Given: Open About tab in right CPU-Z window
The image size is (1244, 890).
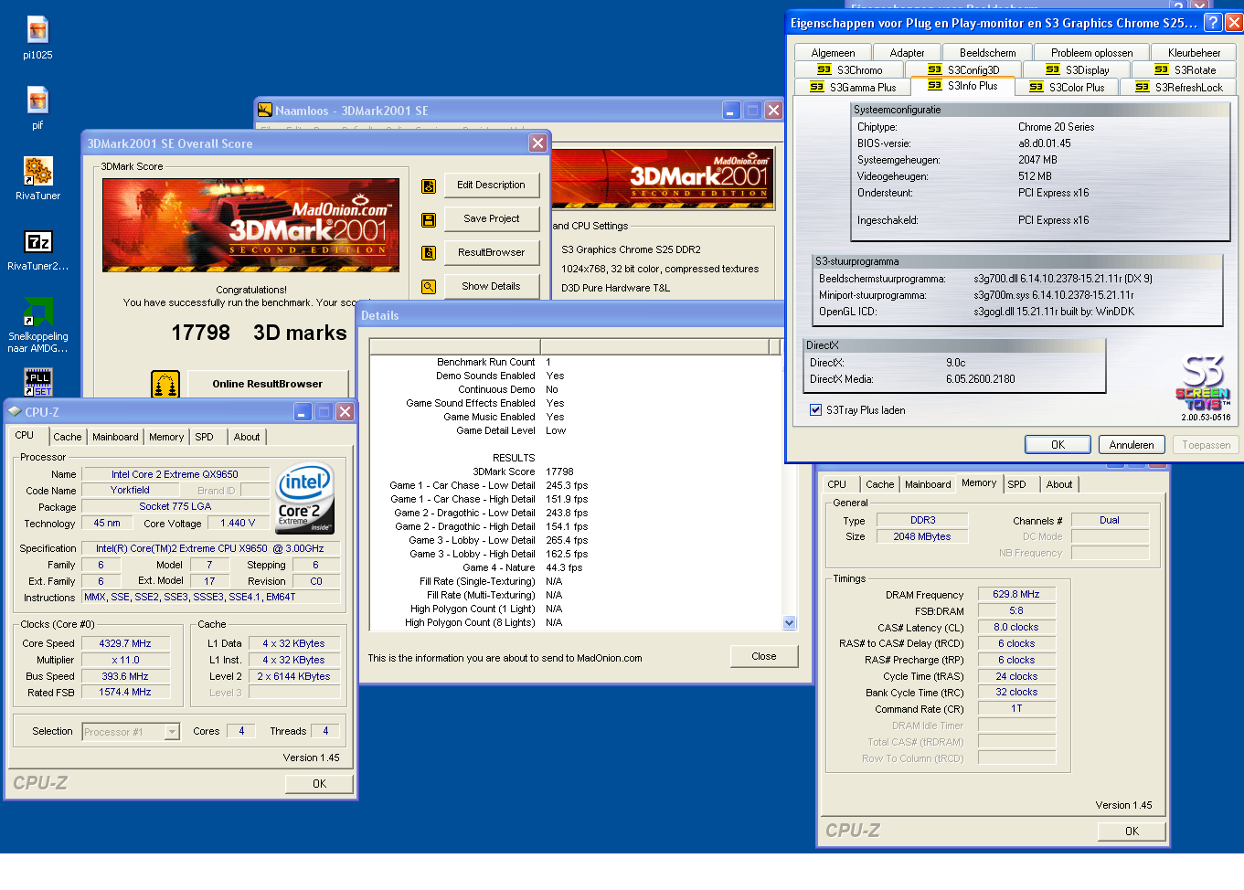Looking at the screenshot, I should (x=1059, y=484).
